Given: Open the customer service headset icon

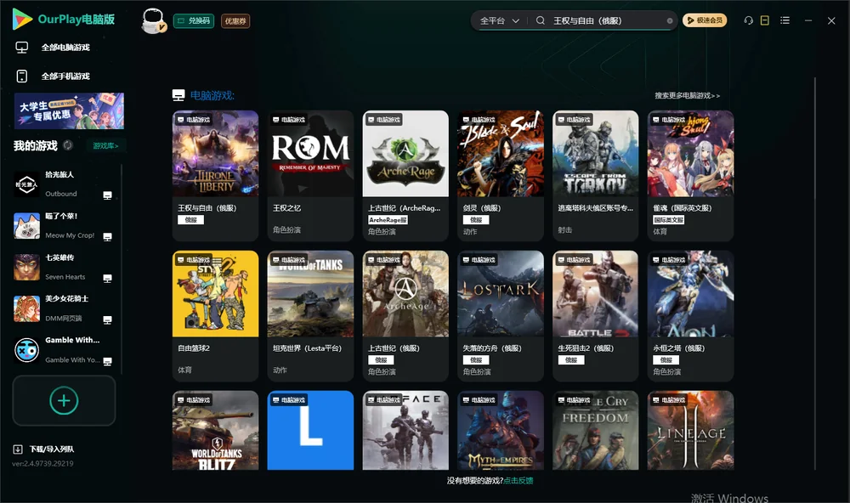Looking at the screenshot, I should coord(749,20).
